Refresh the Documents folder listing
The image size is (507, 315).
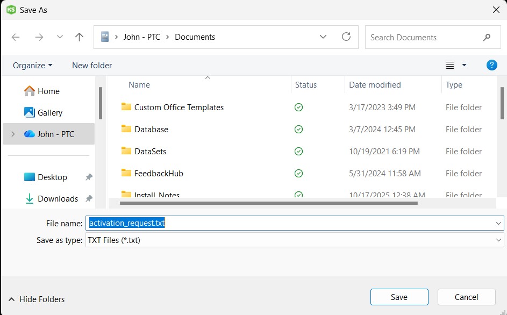[346, 37]
